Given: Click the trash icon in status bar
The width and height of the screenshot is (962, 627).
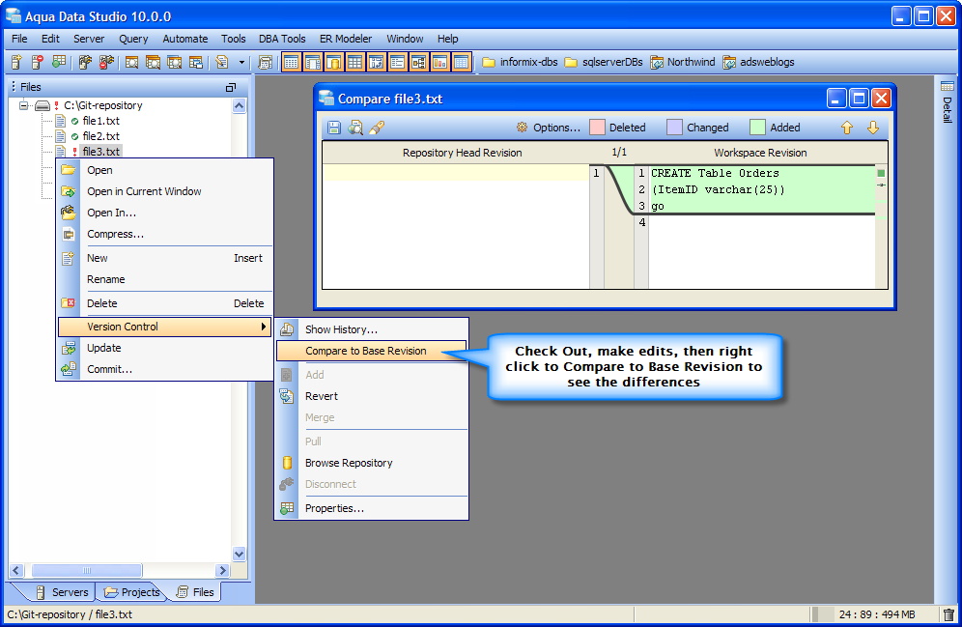Looking at the screenshot, I should 948,614.
